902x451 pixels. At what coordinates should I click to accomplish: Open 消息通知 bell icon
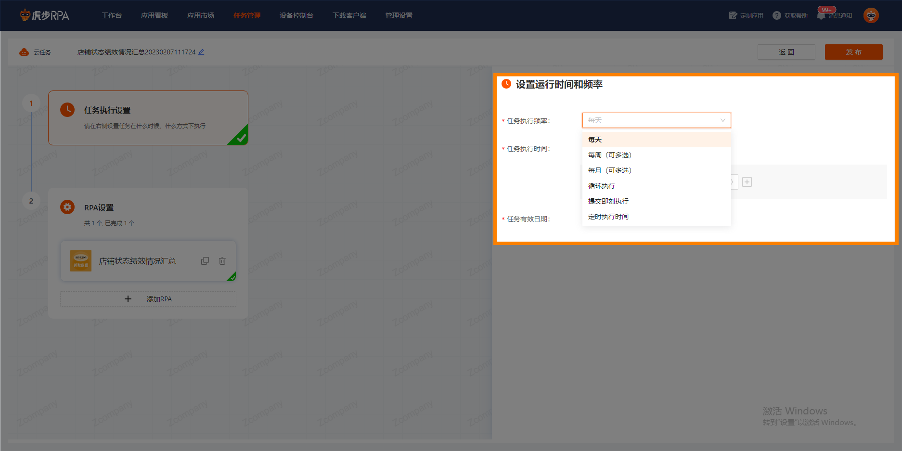point(821,15)
